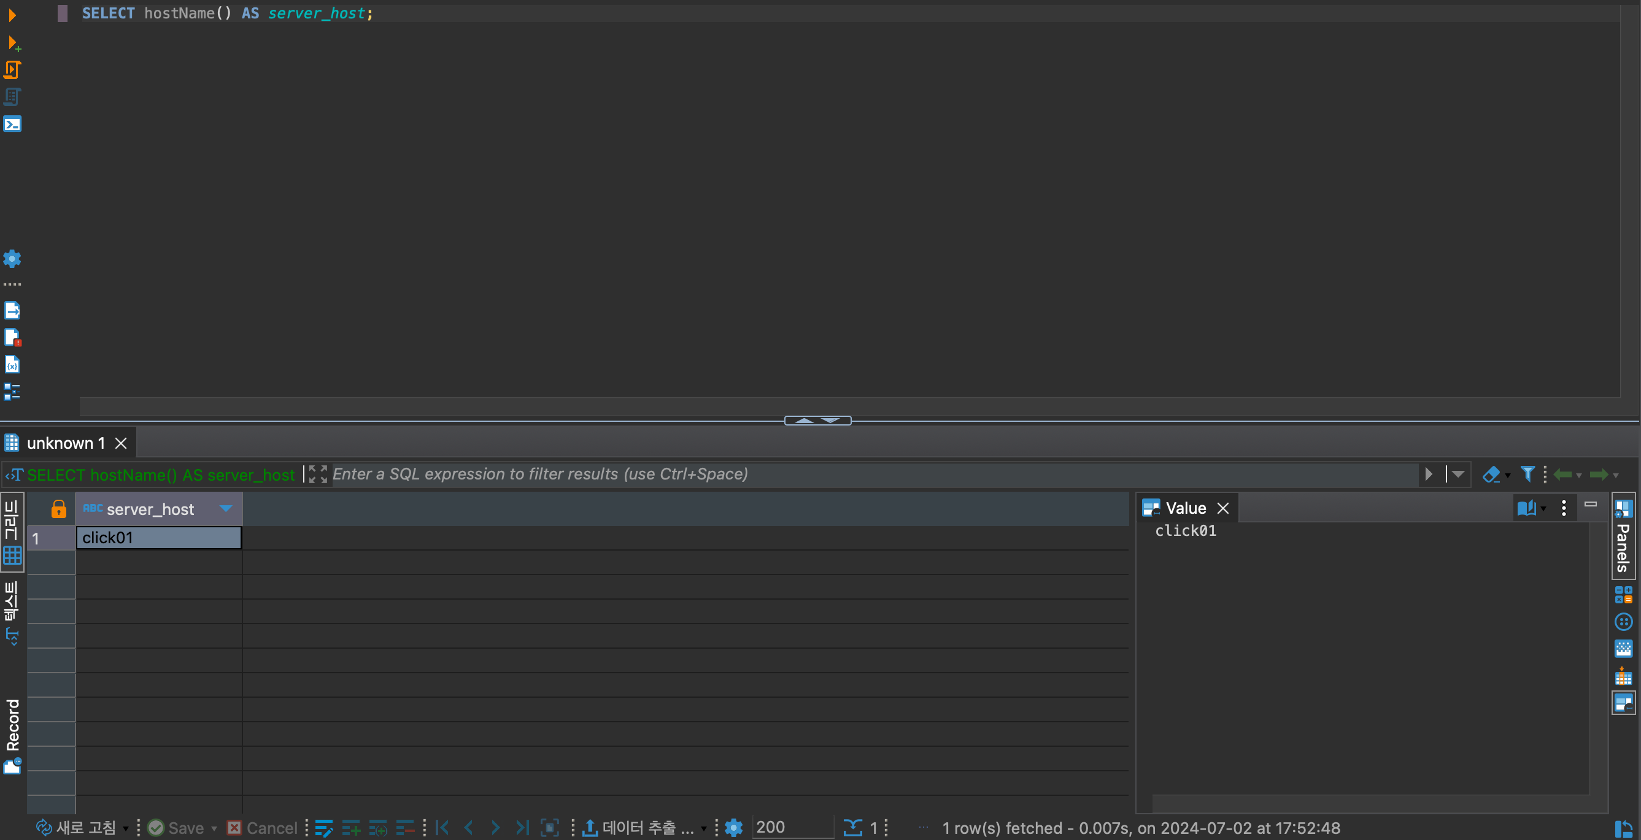1641x840 pixels.
Task: Select the Value panel tab
Action: [1185, 508]
